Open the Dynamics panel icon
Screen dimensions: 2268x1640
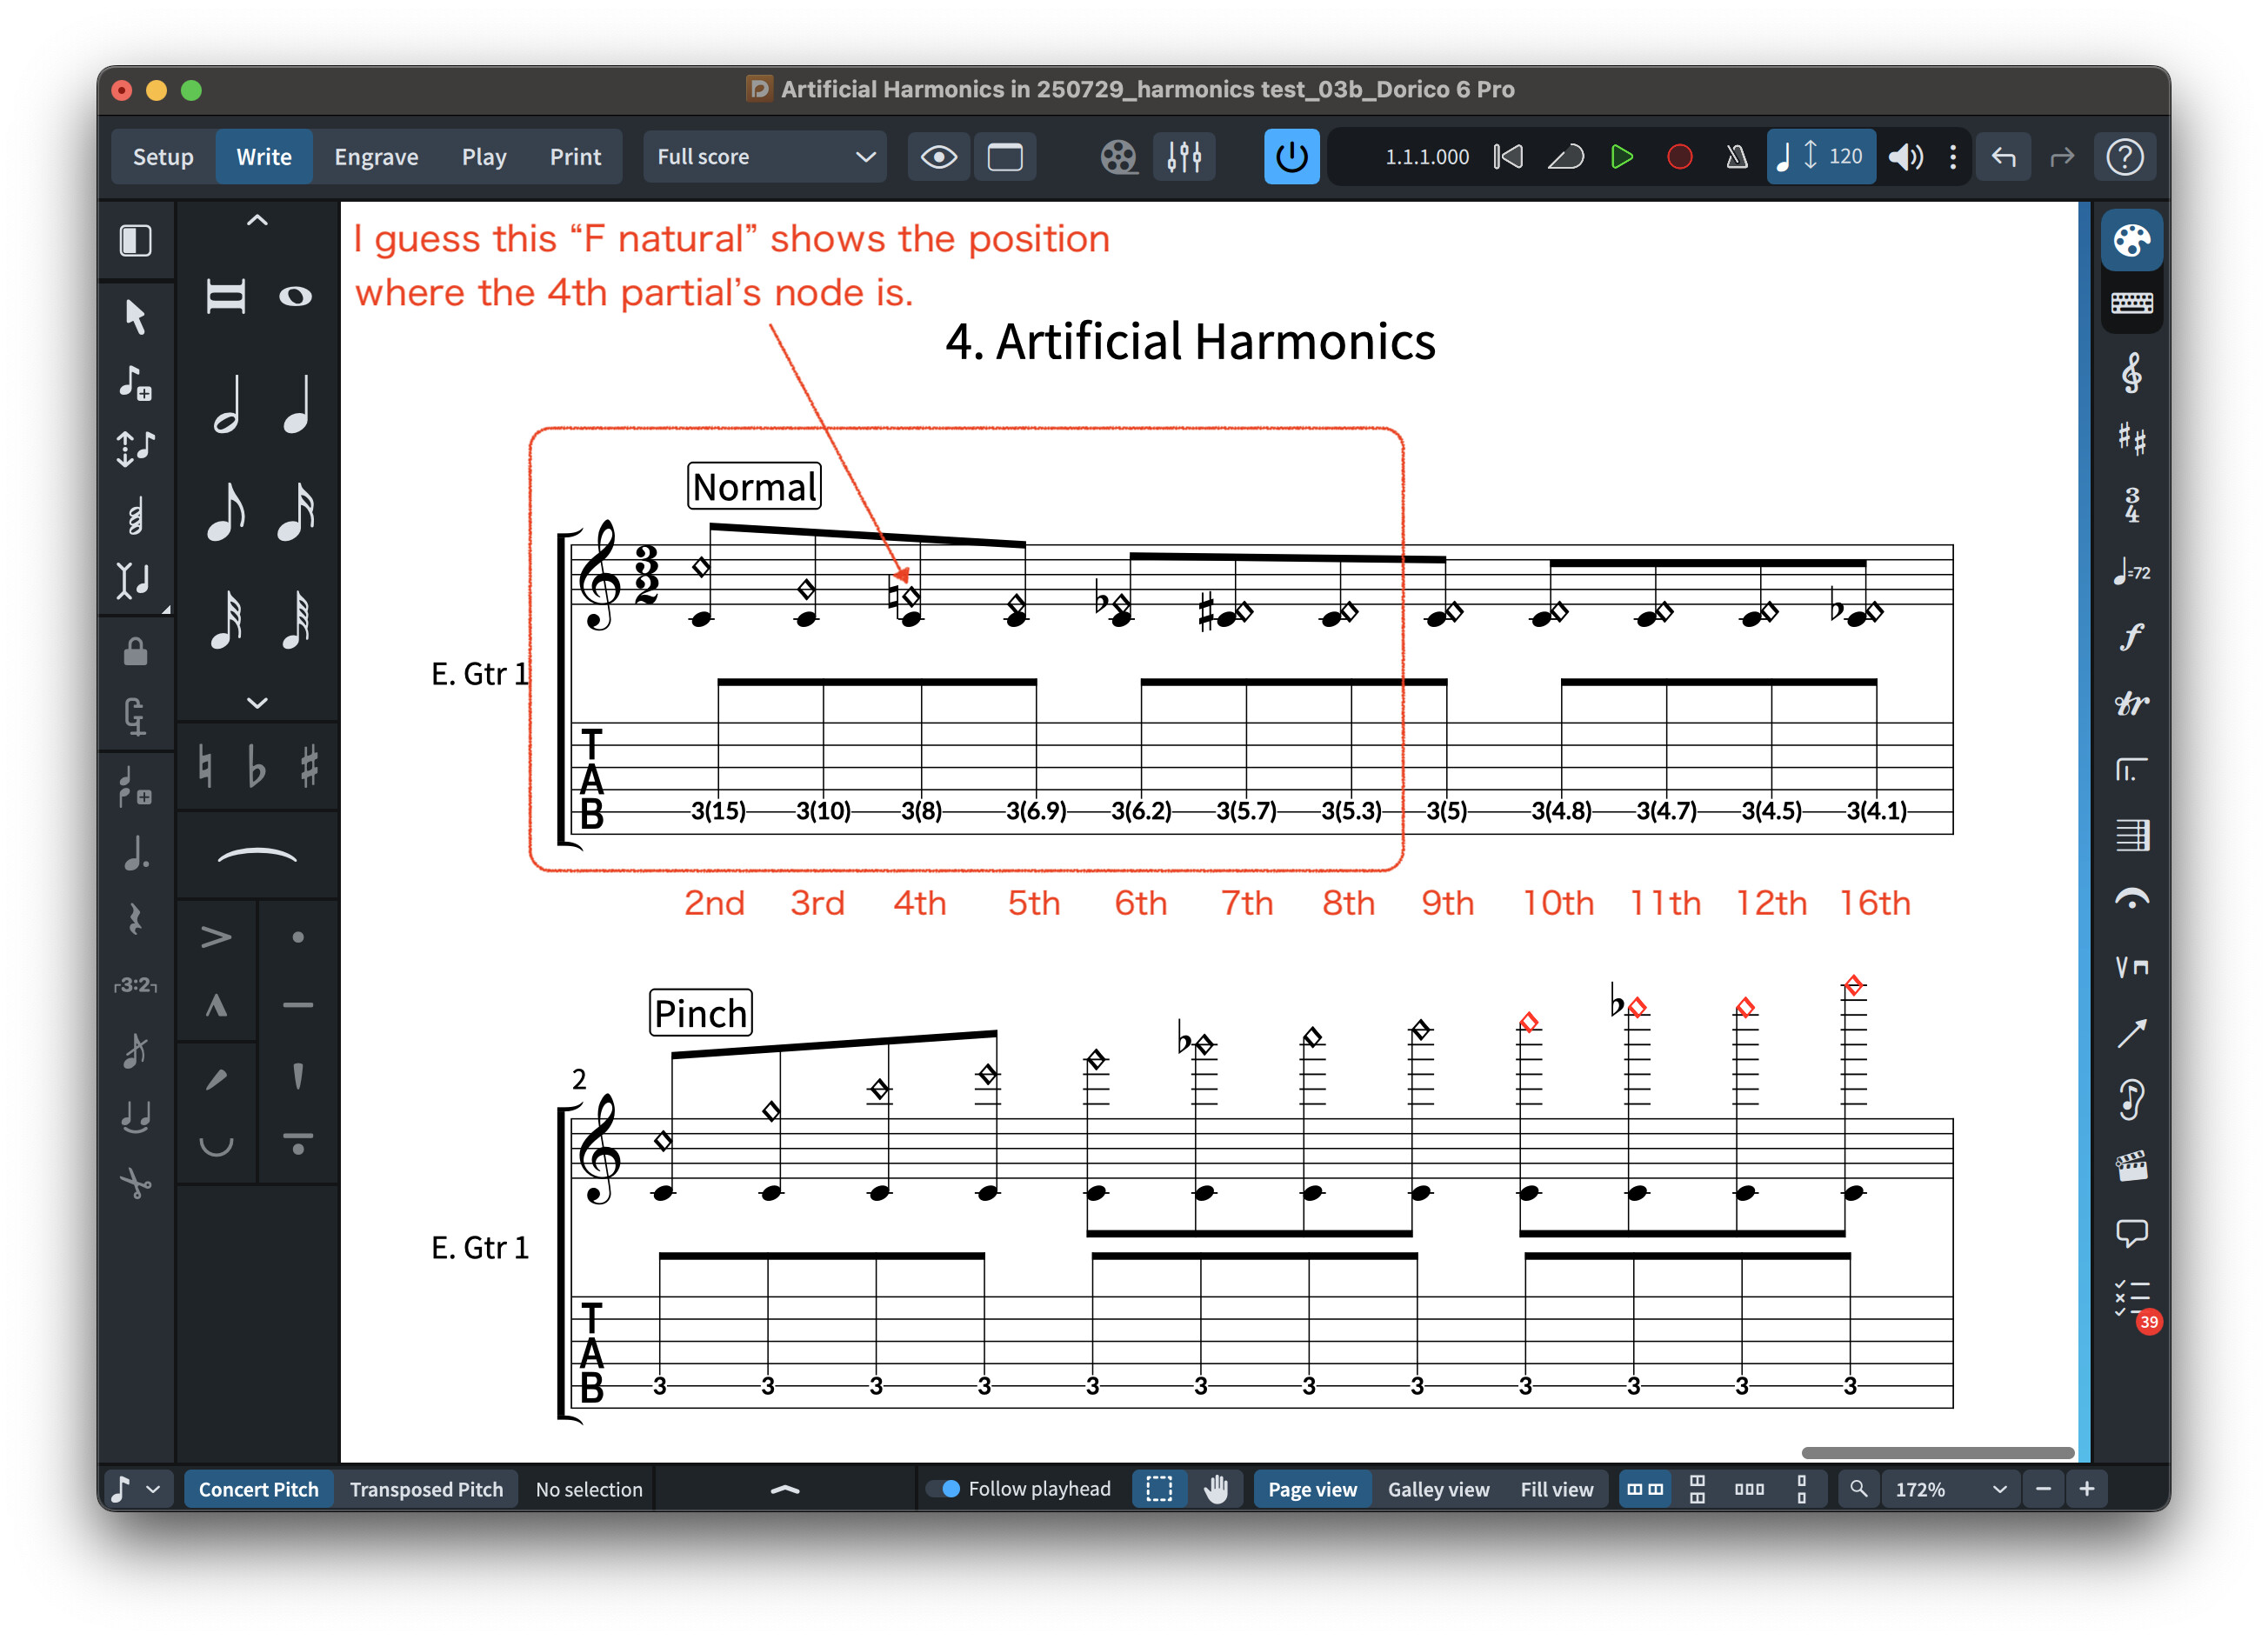pyautogui.click(x=2131, y=636)
